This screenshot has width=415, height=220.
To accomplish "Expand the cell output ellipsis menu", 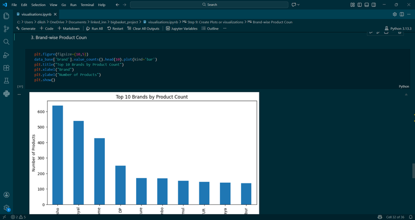I will click(x=19, y=94).
